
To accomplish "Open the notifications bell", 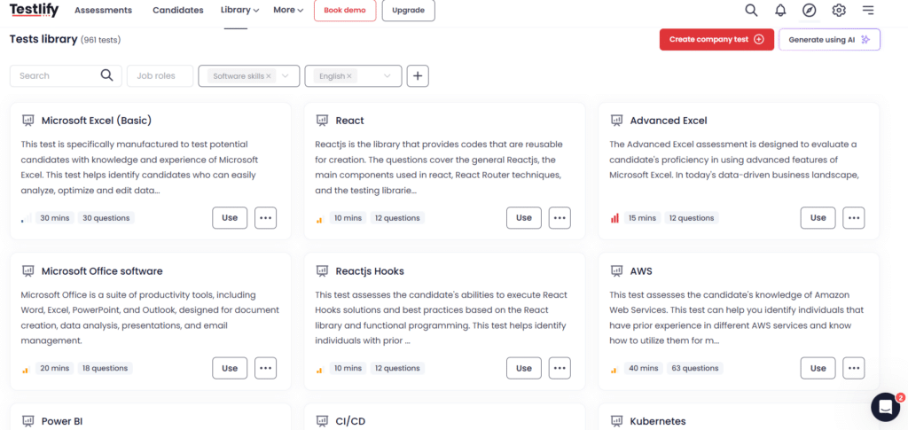I will (780, 10).
